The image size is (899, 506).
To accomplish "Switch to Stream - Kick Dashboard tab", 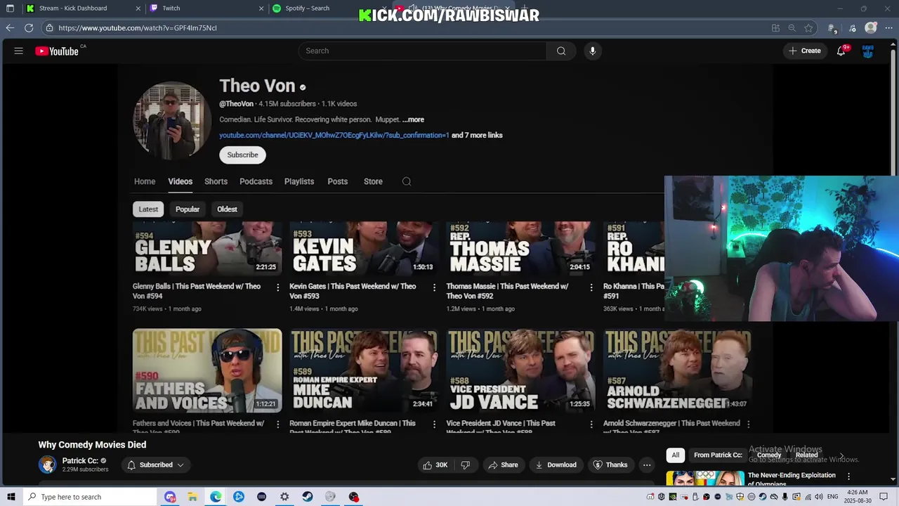I will (x=83, y=8).
